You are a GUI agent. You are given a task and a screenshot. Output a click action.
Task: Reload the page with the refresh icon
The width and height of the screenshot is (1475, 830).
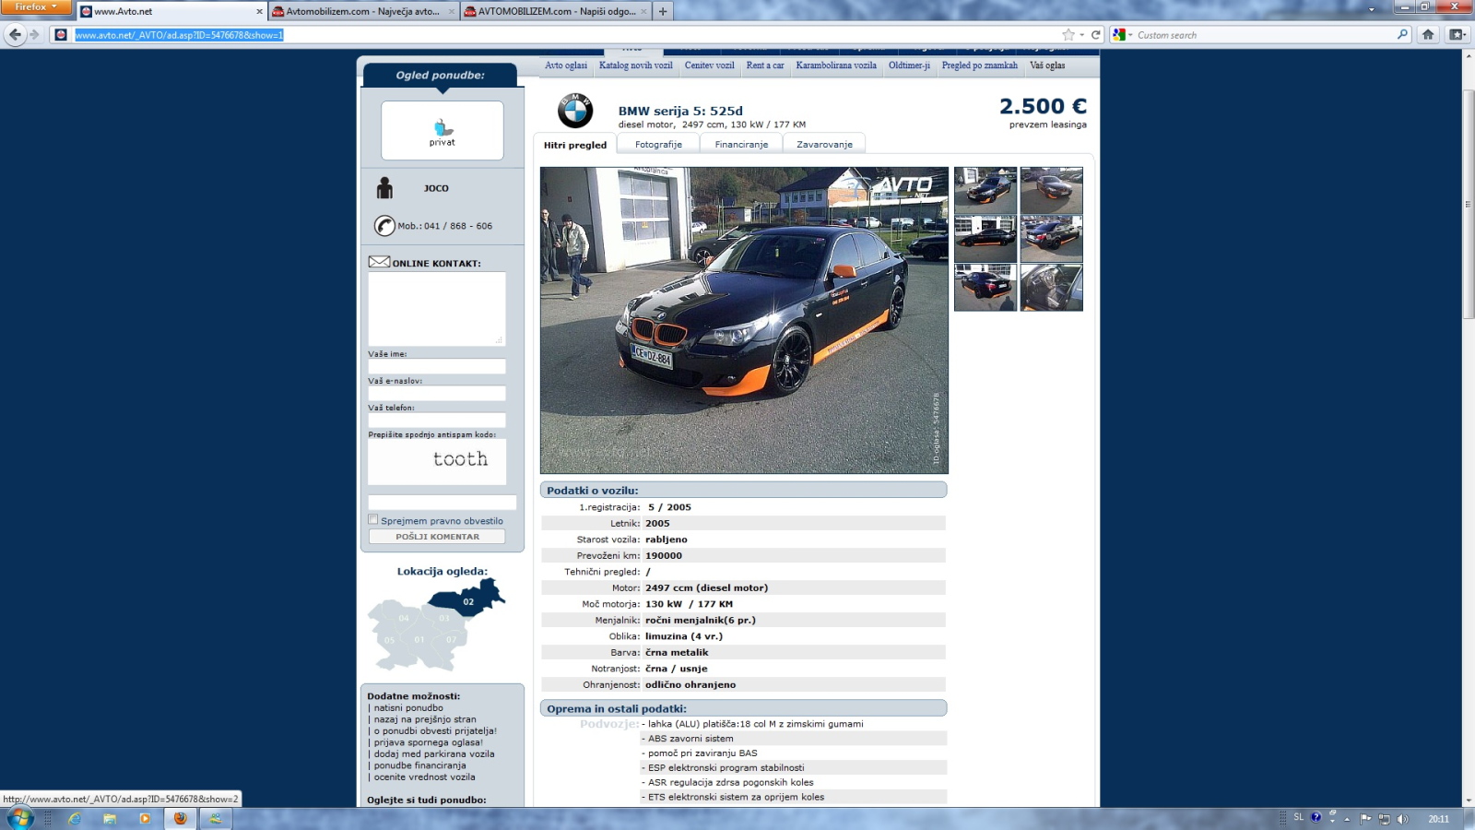[1096, 35]
